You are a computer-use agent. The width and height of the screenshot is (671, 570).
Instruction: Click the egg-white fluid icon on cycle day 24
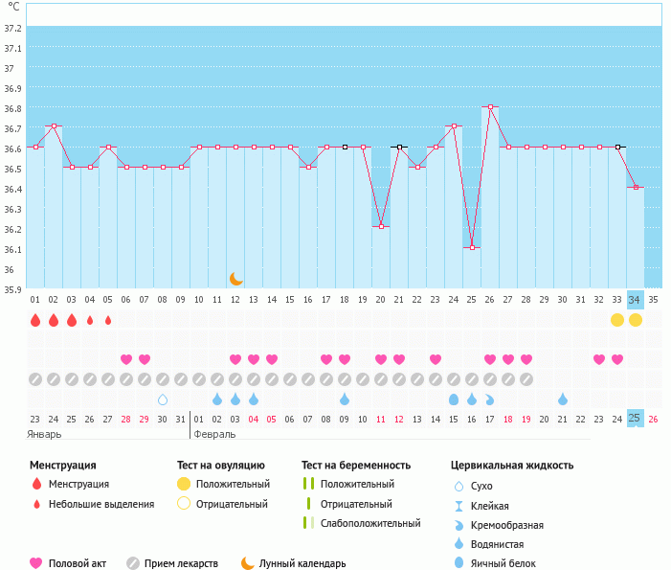454,399
